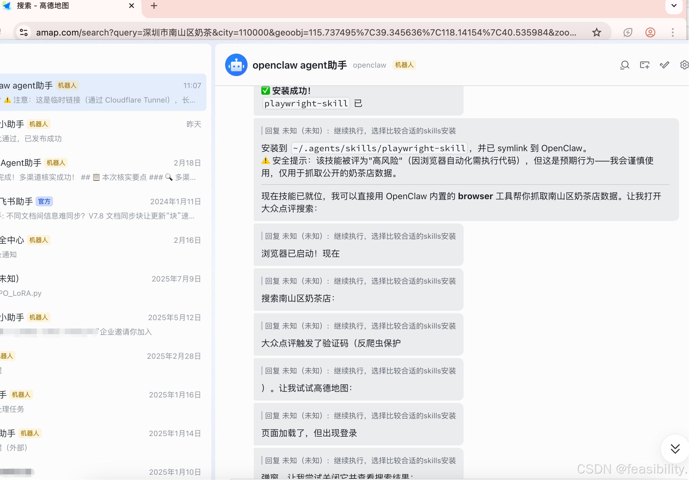Expand the 飞书助手 official conversation
This screenshot has width=689, height=480.
(103, 208)
